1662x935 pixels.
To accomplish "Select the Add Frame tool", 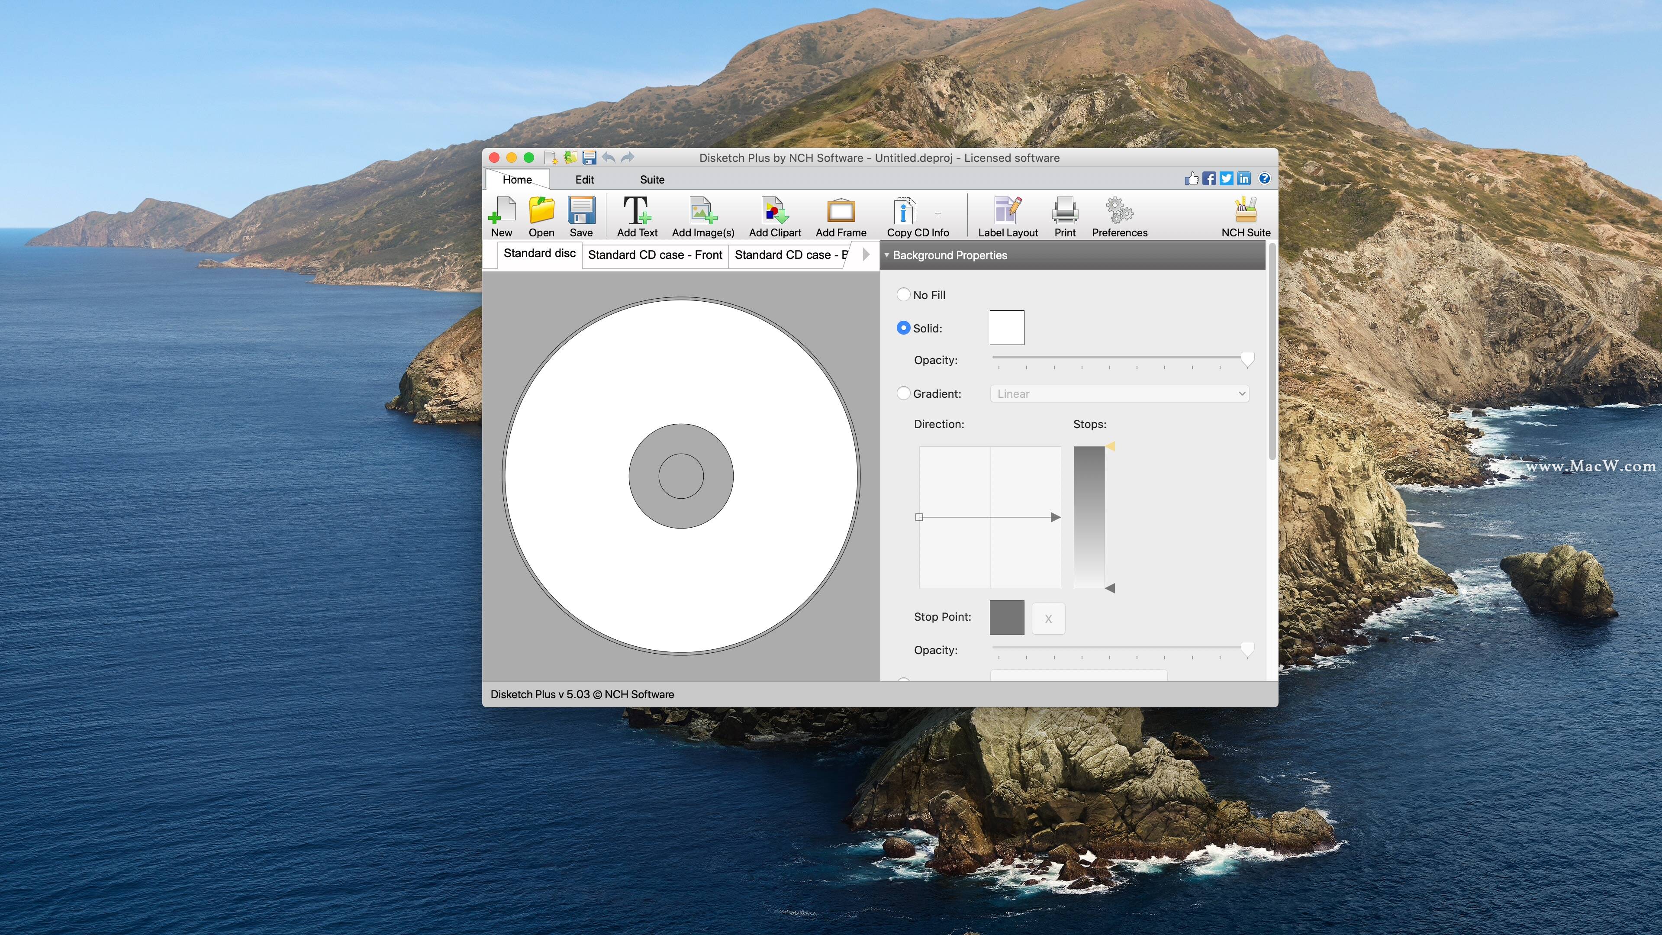I will [x=841, y=217].
